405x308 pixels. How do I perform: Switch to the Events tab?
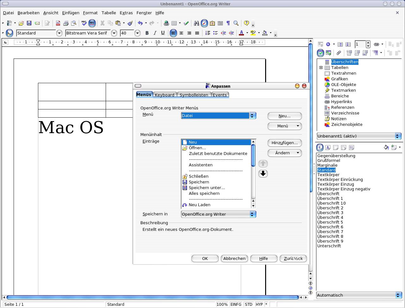pyautogui.click(x=220, y=95)
